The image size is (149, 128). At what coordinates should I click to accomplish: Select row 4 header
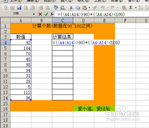[5, 42]
